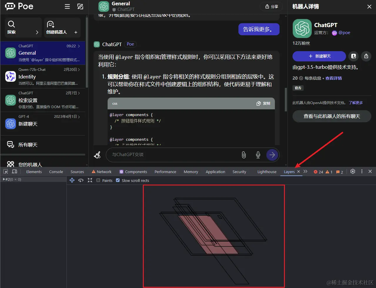
Task: Start a new chat with compose icon
Action: click(80, 6)
